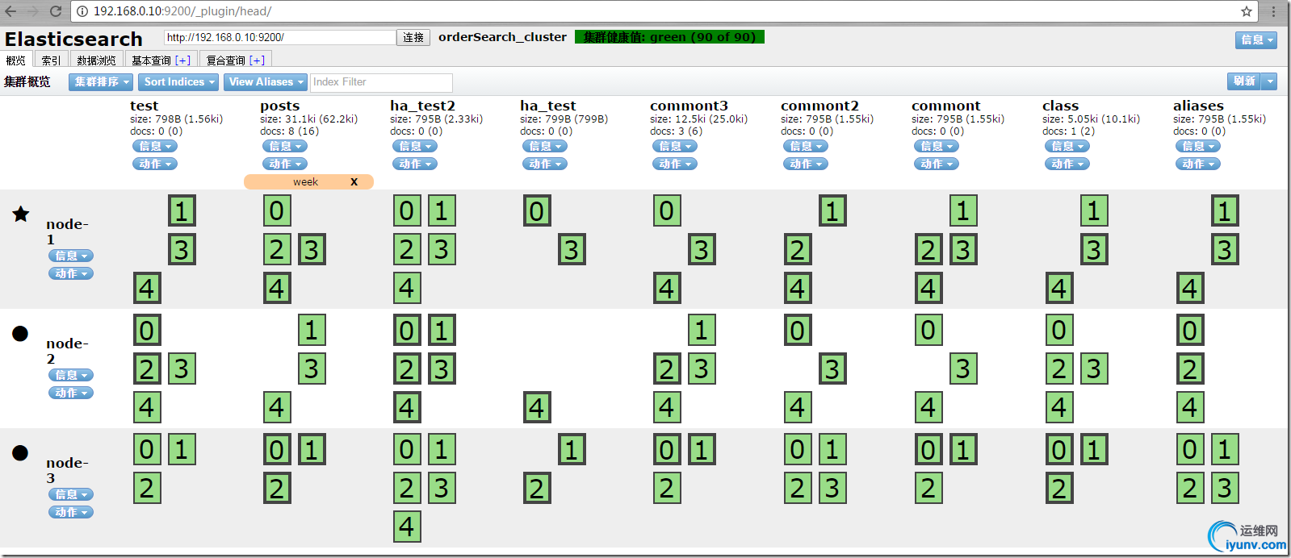Click the 连接 connect button
The image size is (1291, 558).
[413, 38]
